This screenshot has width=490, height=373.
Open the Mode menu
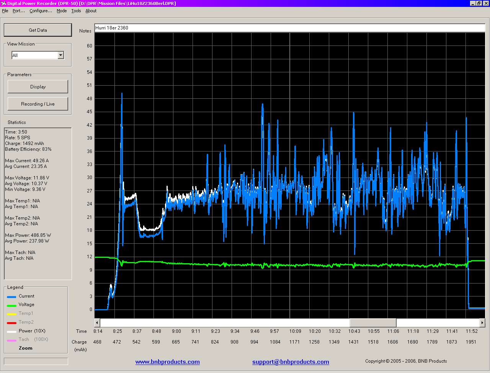coord(62,11)
